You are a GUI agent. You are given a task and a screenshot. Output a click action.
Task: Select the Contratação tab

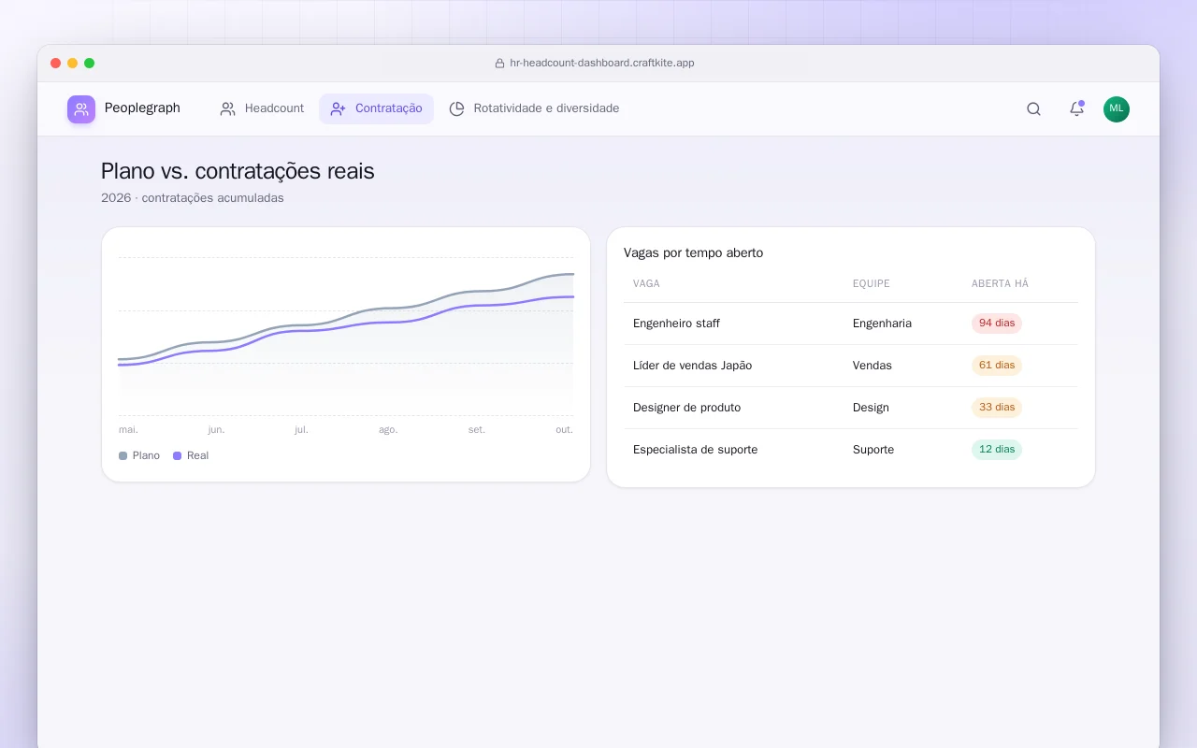pos(376,108)
